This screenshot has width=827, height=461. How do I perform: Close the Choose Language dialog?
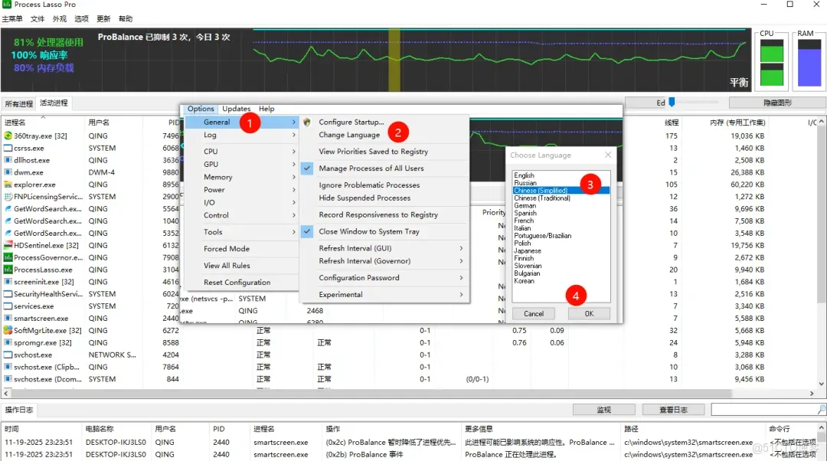(x=608, y=155)
